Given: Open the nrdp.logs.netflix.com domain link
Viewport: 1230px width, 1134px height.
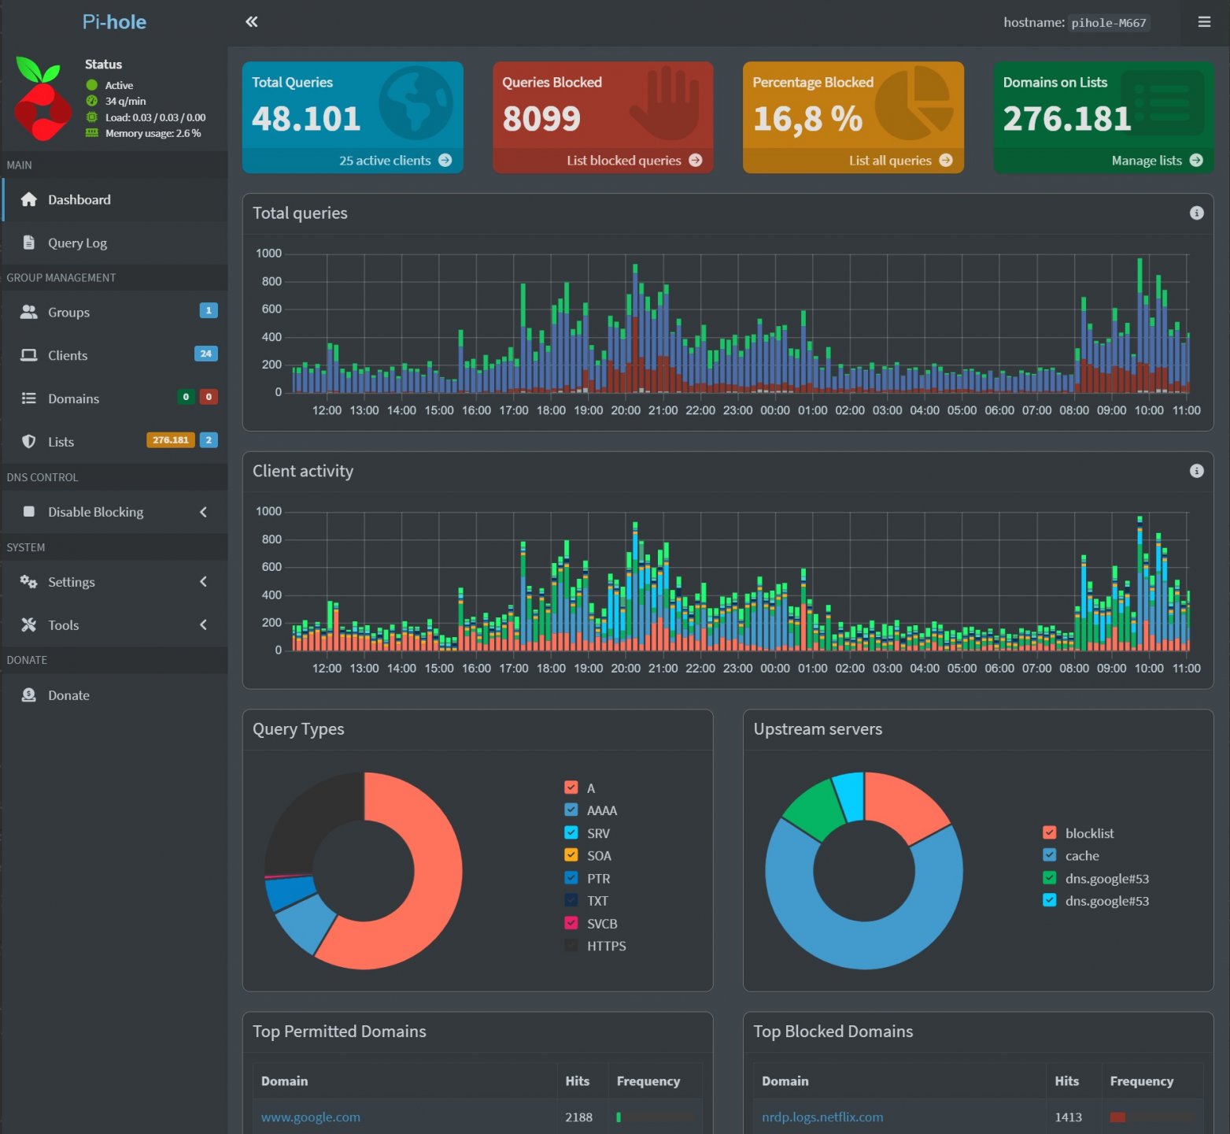Looking at the screenshot, I should coord(822,1117).
